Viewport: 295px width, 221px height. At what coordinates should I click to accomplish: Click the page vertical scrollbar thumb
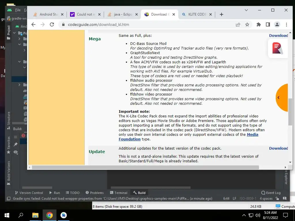[x=290, y=112]
